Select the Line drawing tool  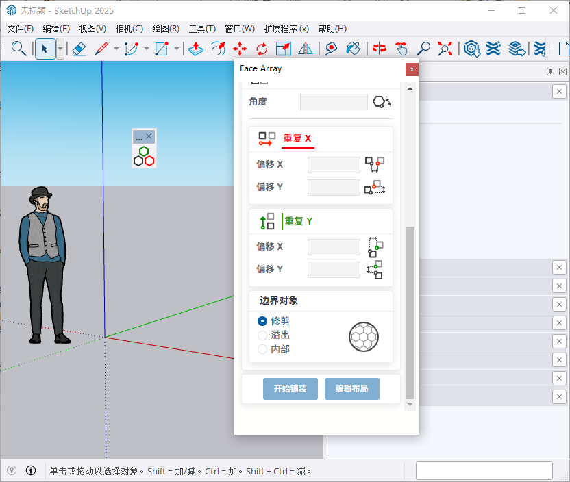click(x=102, y=49)
